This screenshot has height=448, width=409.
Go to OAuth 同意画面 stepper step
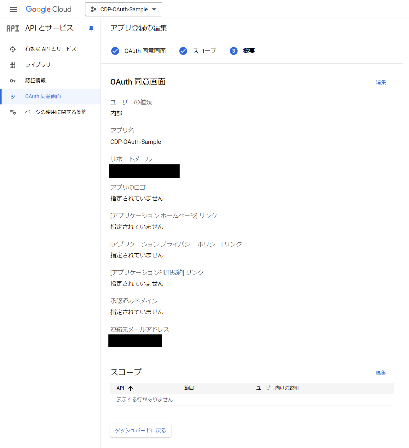(145, 51)
